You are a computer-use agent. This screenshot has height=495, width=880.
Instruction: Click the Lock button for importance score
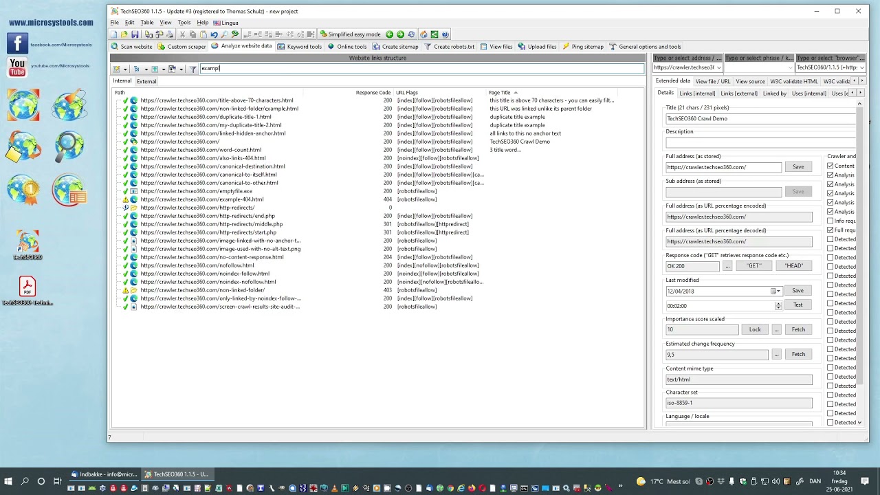pyautogui.click(x=755, y=329)
